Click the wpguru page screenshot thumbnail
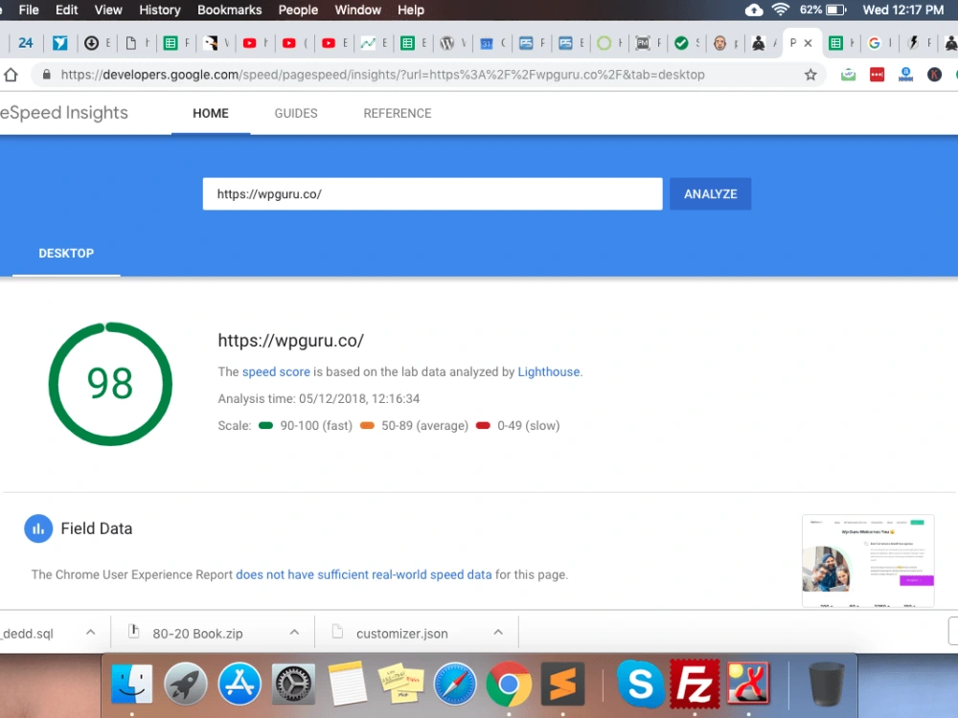 pyautogui.click(x=868, y=561)
